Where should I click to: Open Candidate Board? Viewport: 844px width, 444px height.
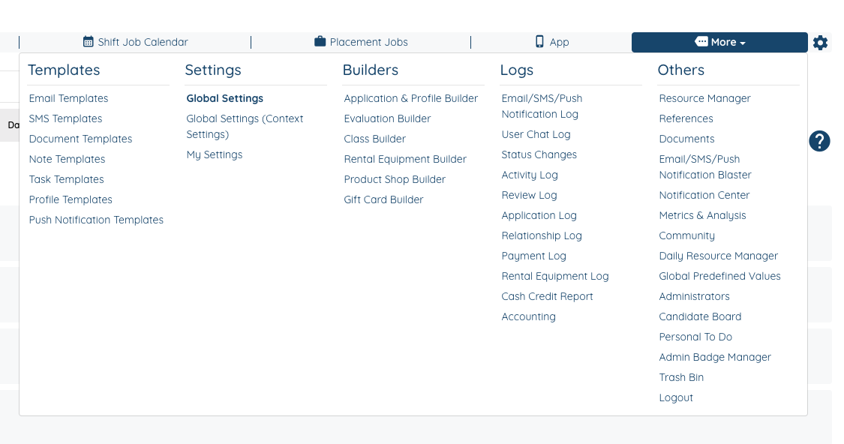click(700, 317)
